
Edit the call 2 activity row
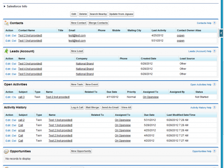[8, 120]
